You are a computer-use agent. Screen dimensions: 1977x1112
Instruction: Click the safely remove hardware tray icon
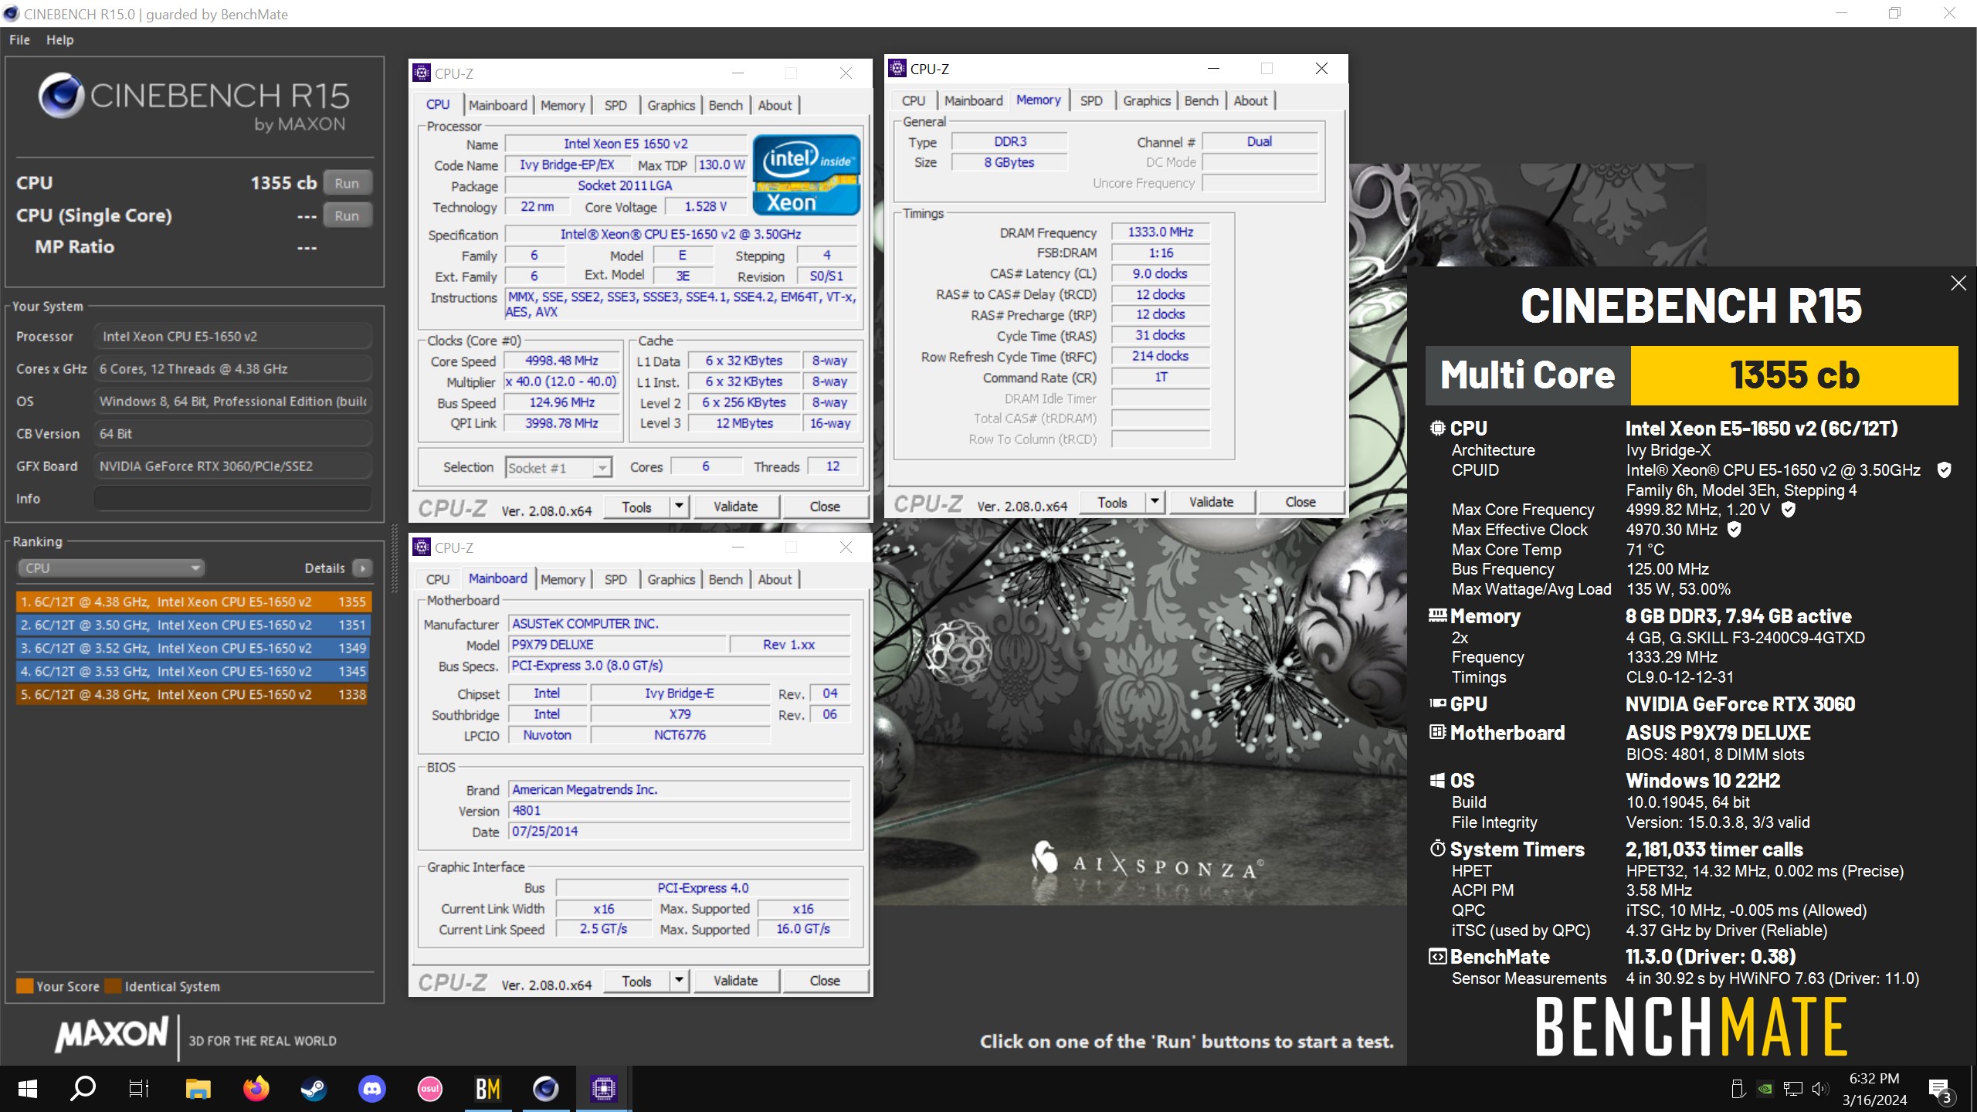pos(1738,1089)
